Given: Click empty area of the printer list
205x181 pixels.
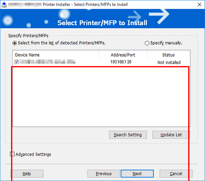Looking at the screenshot, I should coord(101,96).
